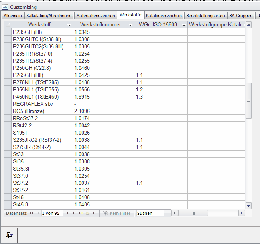Click the record number box 1 von 95

pyautogui.click(x=51, y=213)
